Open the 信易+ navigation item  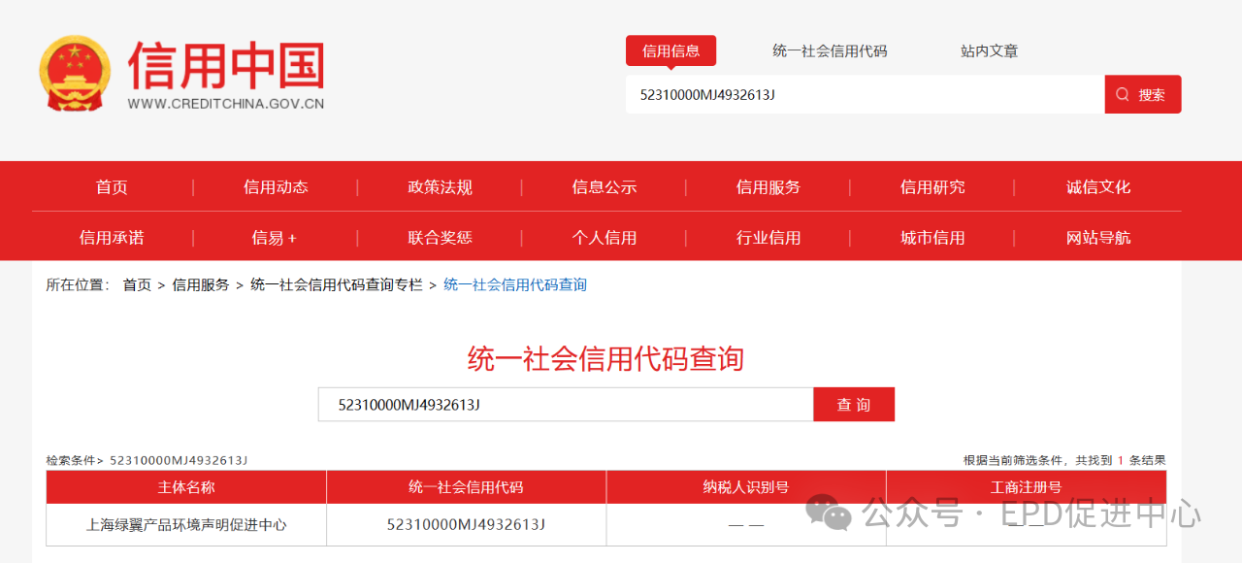click(x=274, y=238)
